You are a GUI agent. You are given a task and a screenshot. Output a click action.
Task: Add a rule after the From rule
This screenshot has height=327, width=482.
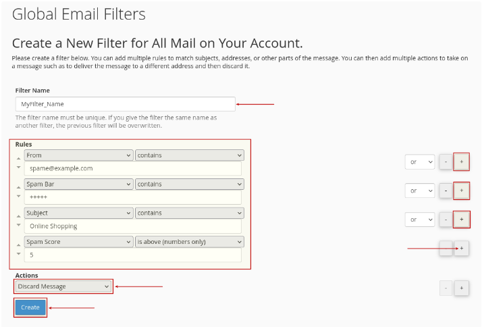pos(461,161)
